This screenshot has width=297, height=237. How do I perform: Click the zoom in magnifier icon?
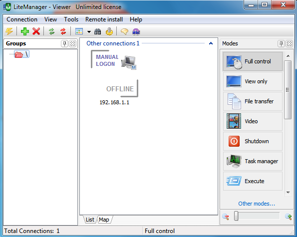[289, 217]
